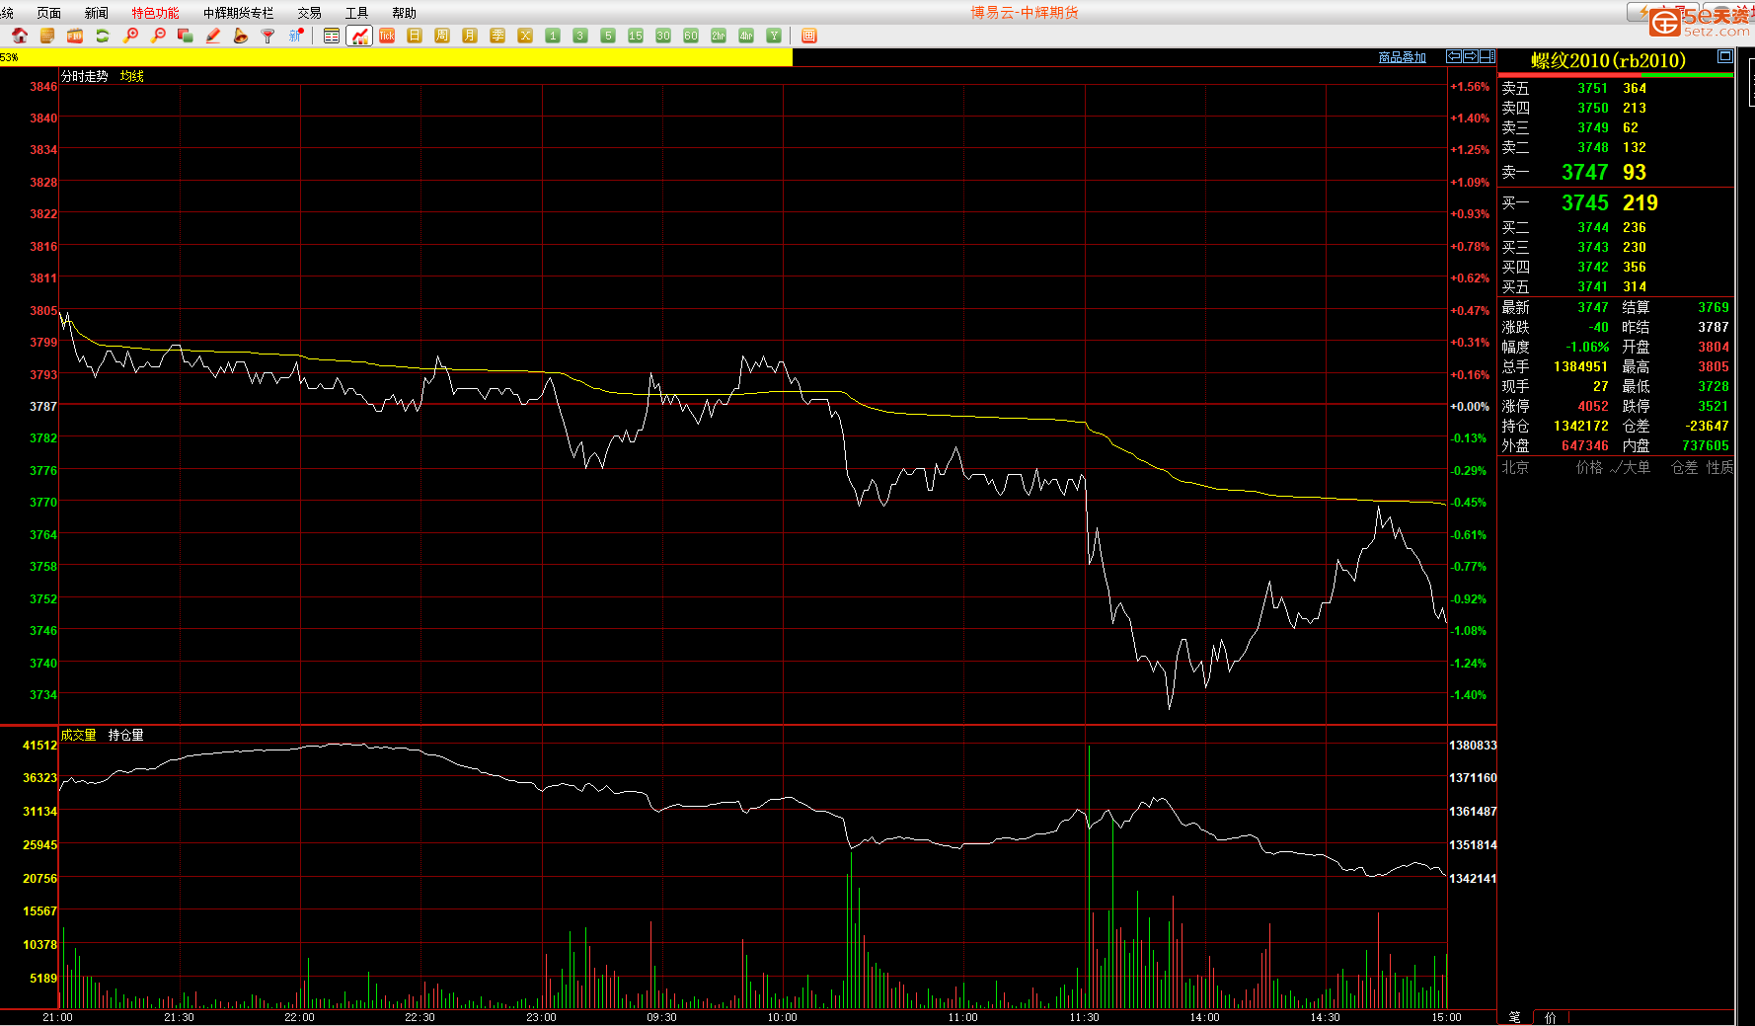Click the 商品叠加 link
Screen dimensions: 1755x1026
[1402, 57]
